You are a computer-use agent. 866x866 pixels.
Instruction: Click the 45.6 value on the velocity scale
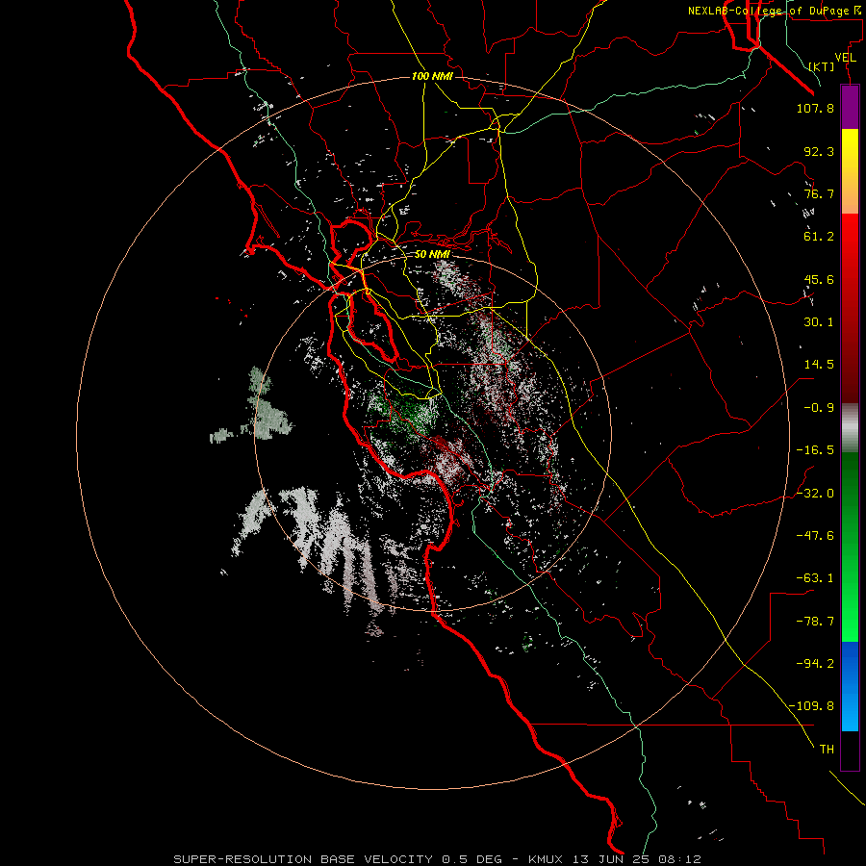click(819, 279)
